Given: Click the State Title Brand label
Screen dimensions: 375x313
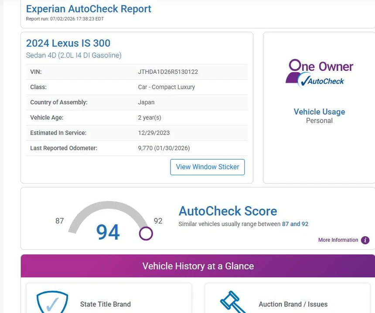Looking at the screenshot, I should (106, 304).
